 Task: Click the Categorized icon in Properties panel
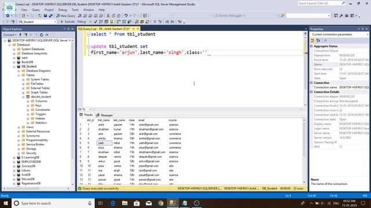tap(313, 40)
